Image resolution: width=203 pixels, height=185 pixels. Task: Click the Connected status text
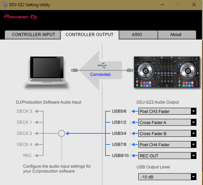[x=100, y=74]
